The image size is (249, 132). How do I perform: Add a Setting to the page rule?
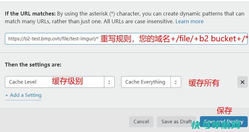[23, 95]
